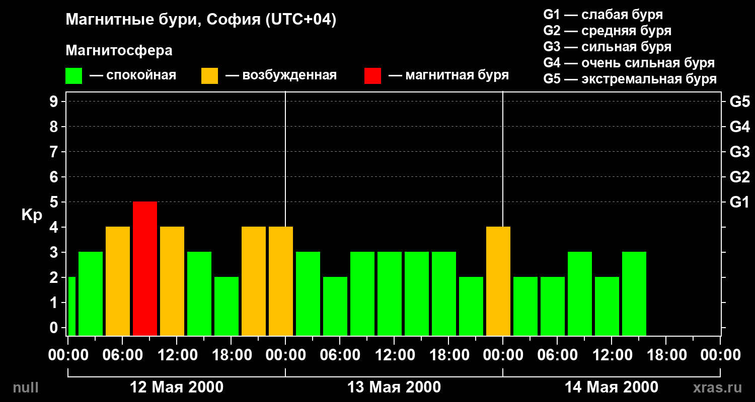This screenshot has height=402, width=755.
Task: Select the last green bar on 14 May
Action: 634,293
